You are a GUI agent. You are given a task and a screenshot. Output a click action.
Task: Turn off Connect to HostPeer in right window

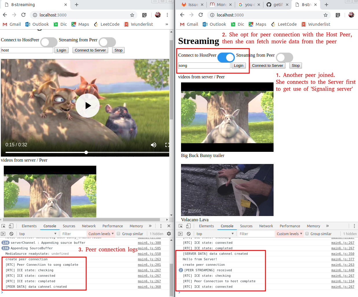coord(226,58)
